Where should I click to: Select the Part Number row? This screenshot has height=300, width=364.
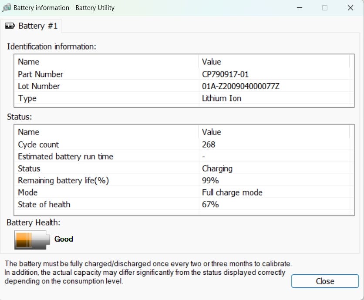40,74
